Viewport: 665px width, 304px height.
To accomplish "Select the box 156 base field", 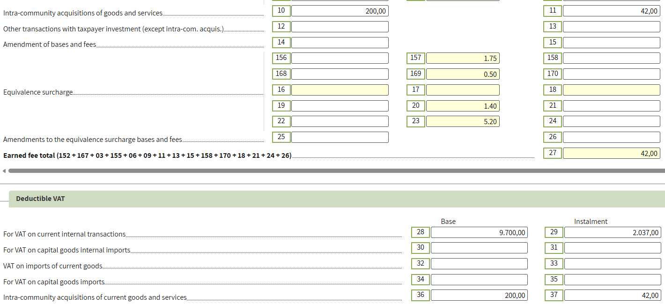I will 340,58.
